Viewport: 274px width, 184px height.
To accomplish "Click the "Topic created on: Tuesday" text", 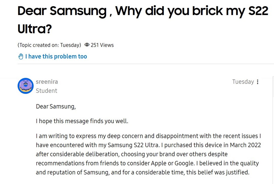I will coord(49,45).
